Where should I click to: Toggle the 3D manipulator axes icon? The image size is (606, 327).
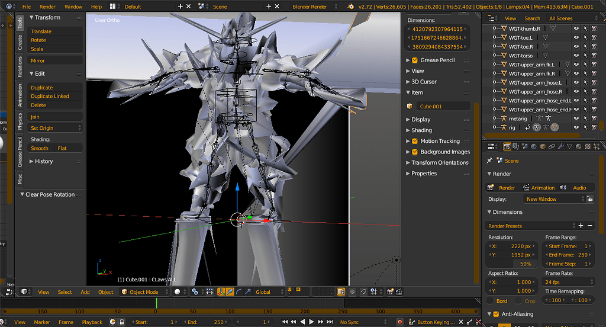pyautogui.click(x=221, y=292)
